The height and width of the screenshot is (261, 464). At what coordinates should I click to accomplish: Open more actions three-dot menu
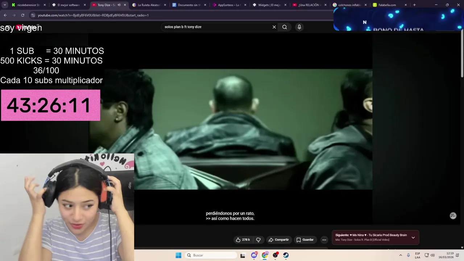[324, 240]
